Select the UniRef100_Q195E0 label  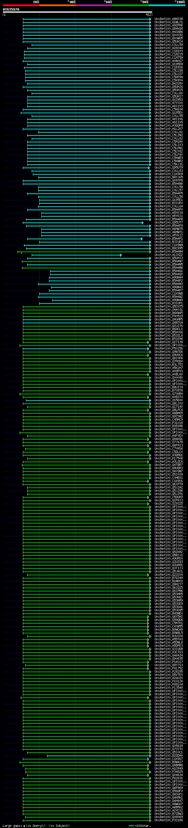[168, 112]
